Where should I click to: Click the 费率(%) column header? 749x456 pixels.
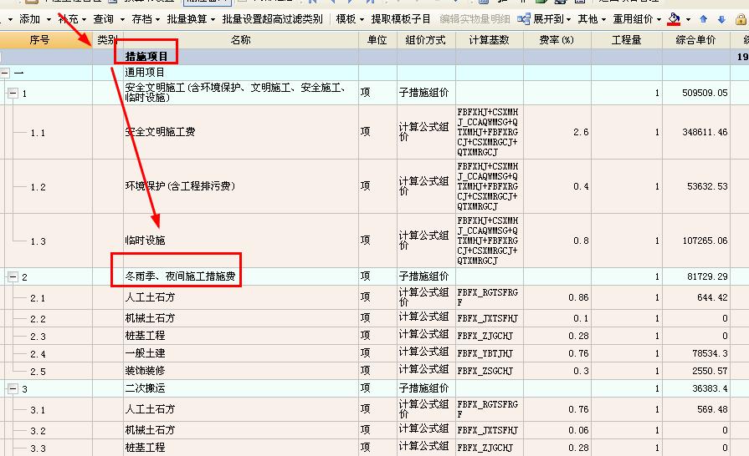click(x=557, y=40)
